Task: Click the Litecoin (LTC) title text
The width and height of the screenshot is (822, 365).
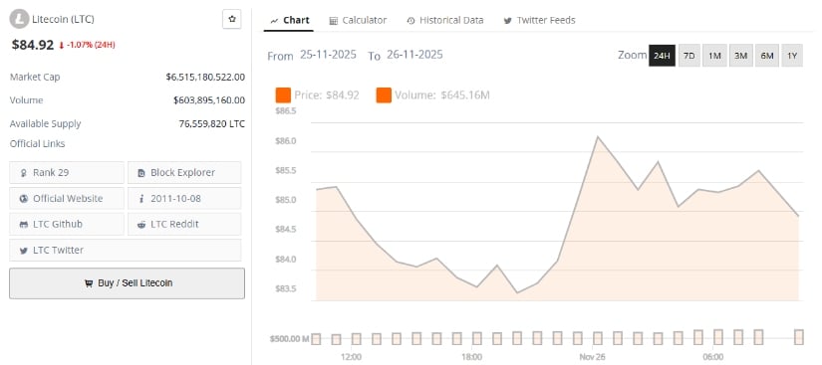Action: [x=64, y=19]
